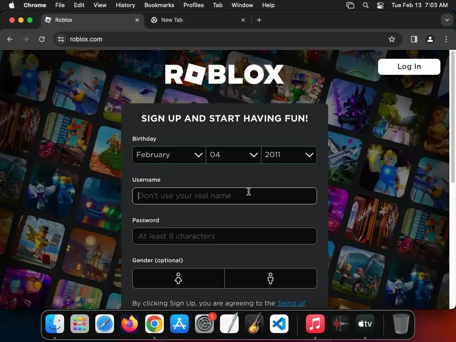The height and width of the screenshot is (342, 456).
Task: Open the Chrome application menu
Action: pyautogui.click(x=35, y=5)
